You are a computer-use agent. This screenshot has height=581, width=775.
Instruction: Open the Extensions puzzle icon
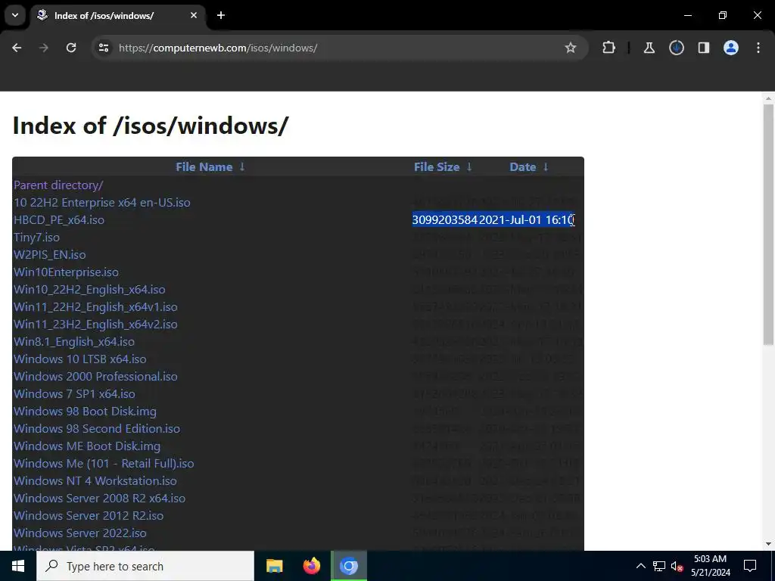(x=609, y=48)
